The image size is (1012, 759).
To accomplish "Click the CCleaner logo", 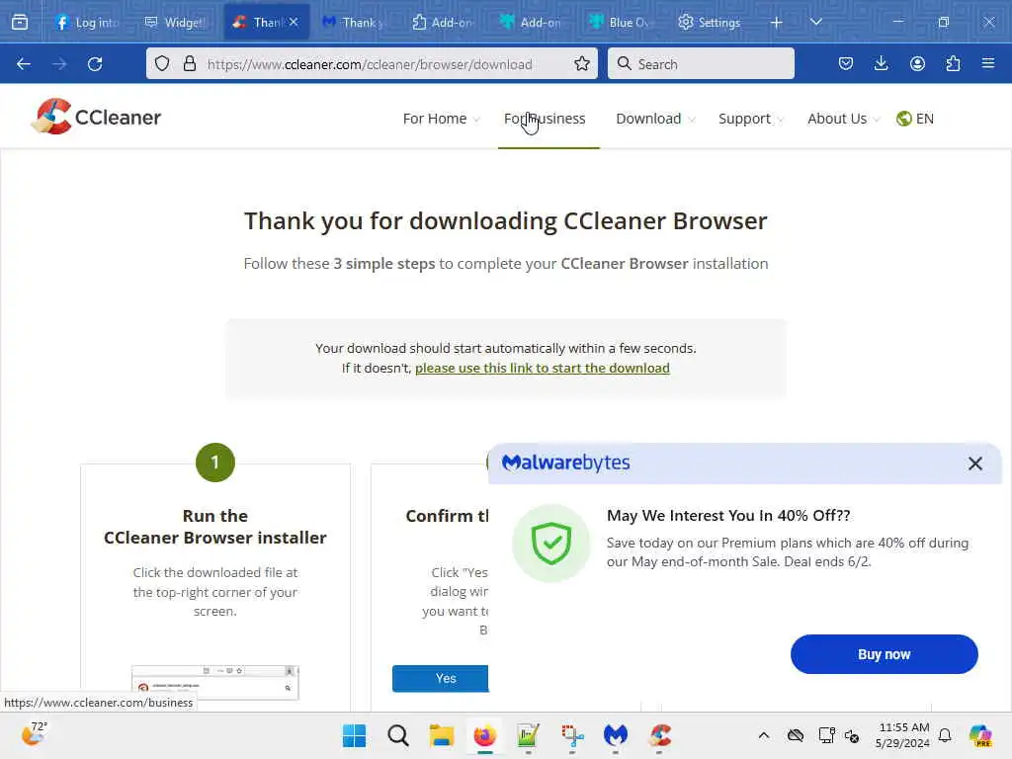I will [96, 117].
